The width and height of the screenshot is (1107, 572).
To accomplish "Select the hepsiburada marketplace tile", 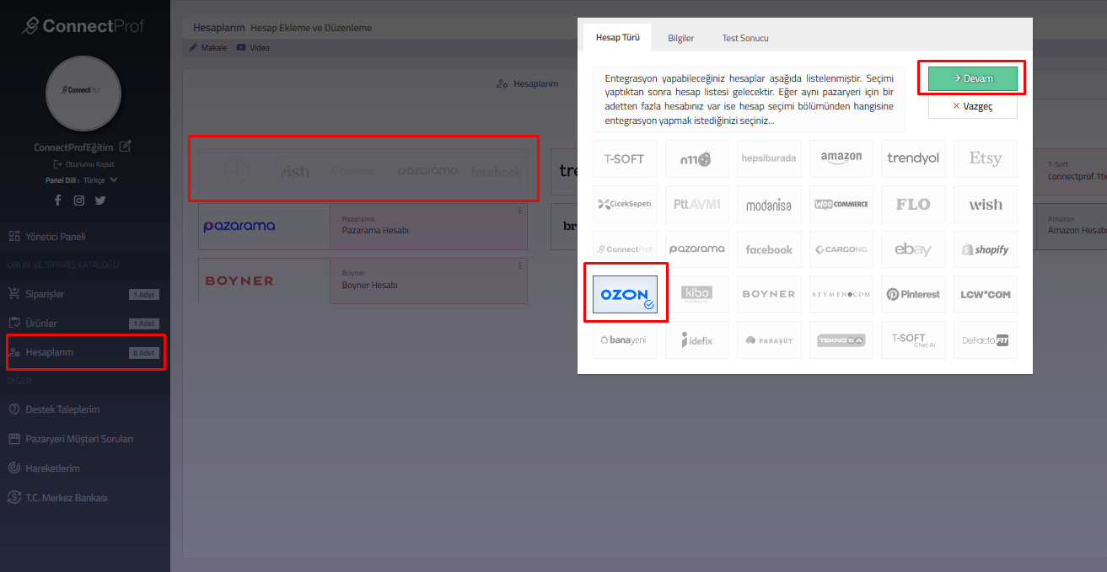I will pyautogui.click(x=769, y=158).
